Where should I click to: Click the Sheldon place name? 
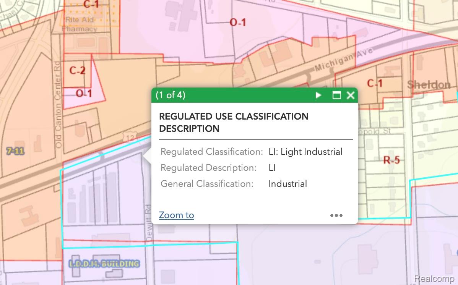(x=429, y=84)
